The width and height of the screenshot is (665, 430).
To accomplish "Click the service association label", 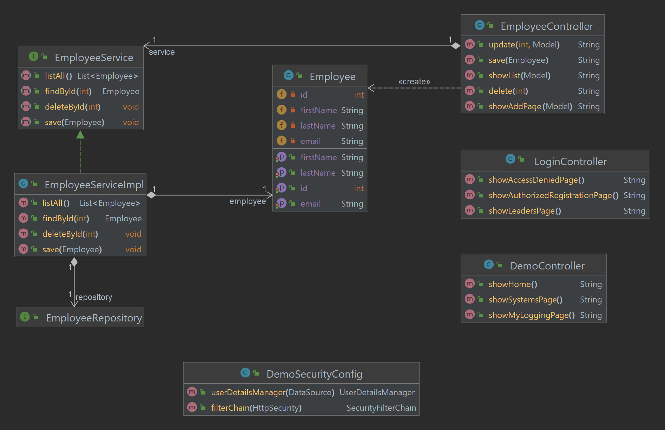I will click(x=162, y=52).
